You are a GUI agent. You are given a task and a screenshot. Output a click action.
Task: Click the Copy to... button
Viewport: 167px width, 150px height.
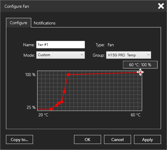coord(19,140)
